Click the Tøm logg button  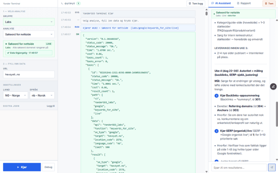click(196, 4)
